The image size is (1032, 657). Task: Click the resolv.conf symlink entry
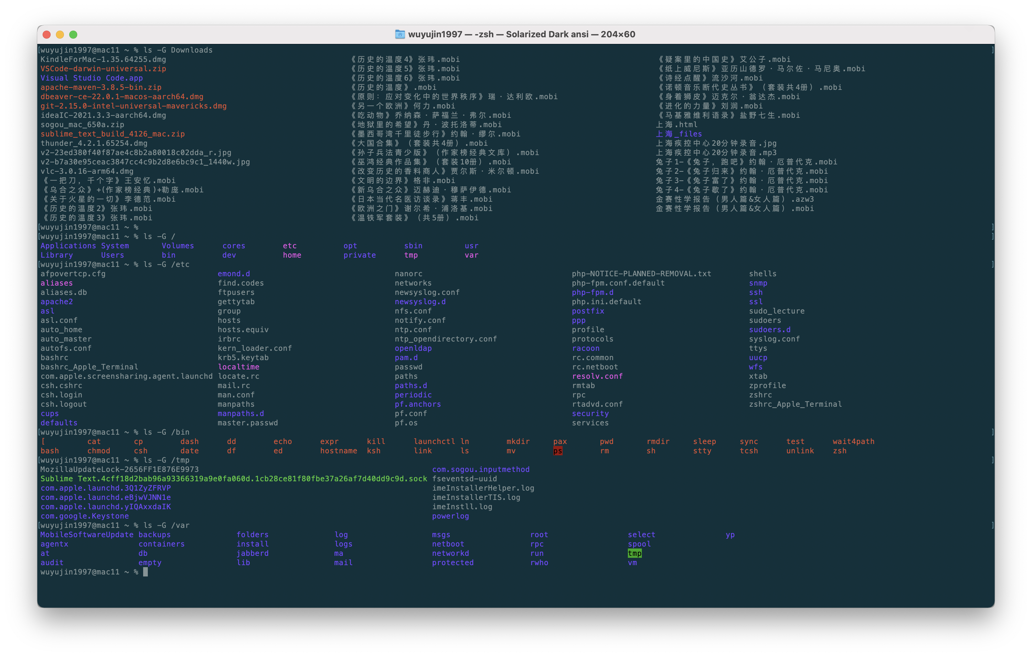click(597, 376)
